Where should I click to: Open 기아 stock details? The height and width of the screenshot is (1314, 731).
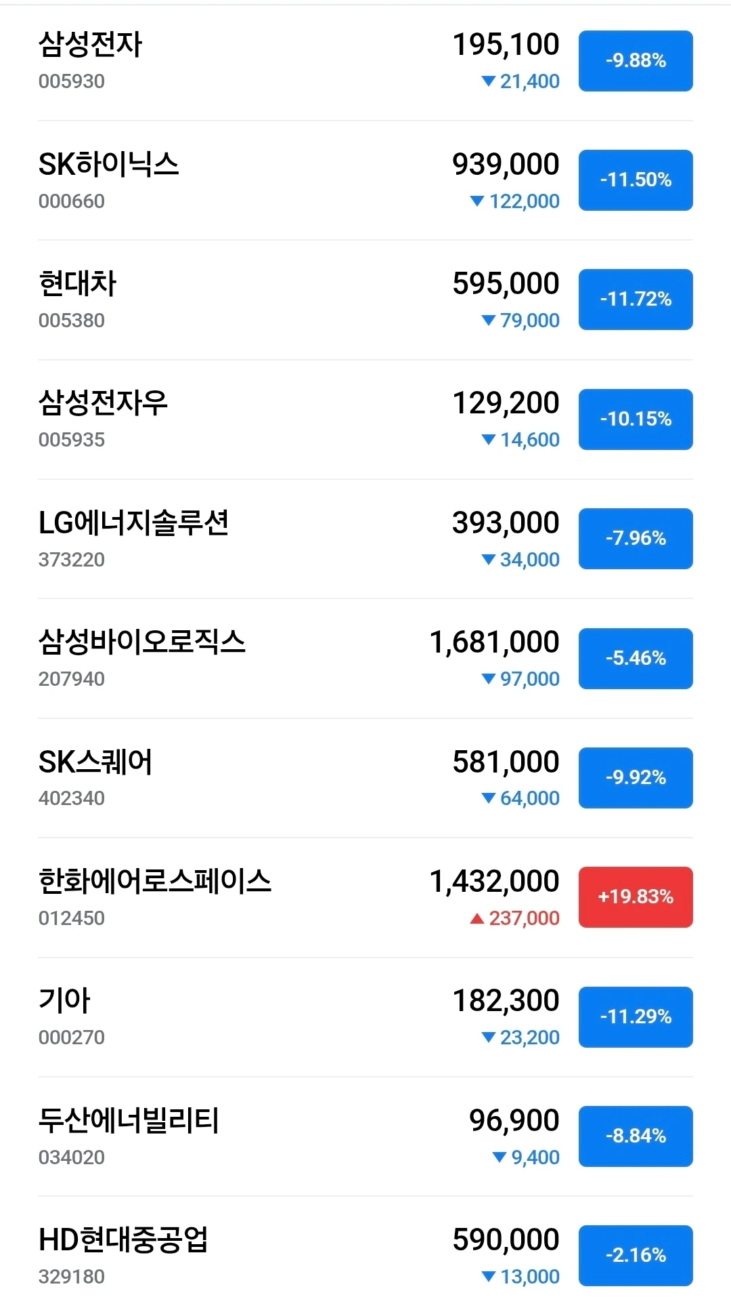pos(365,1017)
